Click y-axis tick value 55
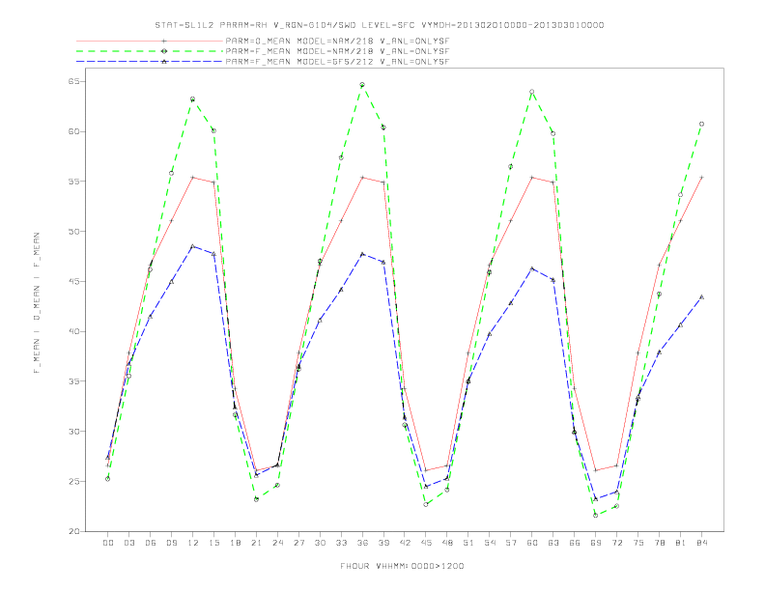765x591 pixels. [x=73, y=182]
